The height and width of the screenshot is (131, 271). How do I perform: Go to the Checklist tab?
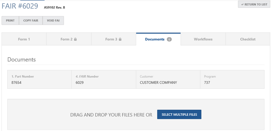pyautogui.click(x=248, y=39)
